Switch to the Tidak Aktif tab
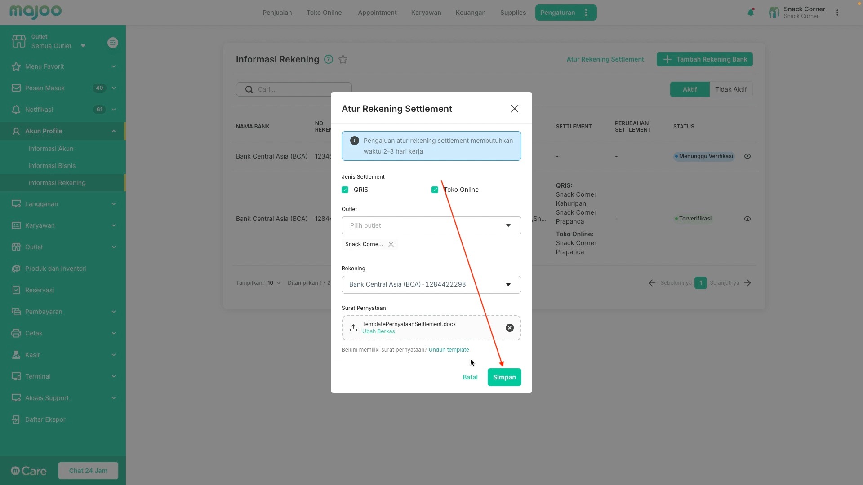This screenshot has height=485, width=863. [x=730, y=89]
